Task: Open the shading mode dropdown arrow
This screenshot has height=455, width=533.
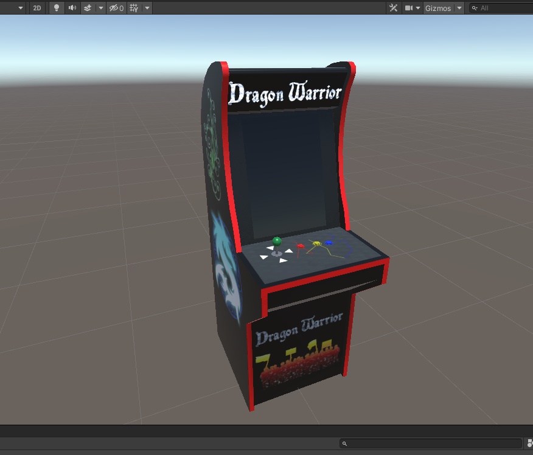Action: pos(21,8)
